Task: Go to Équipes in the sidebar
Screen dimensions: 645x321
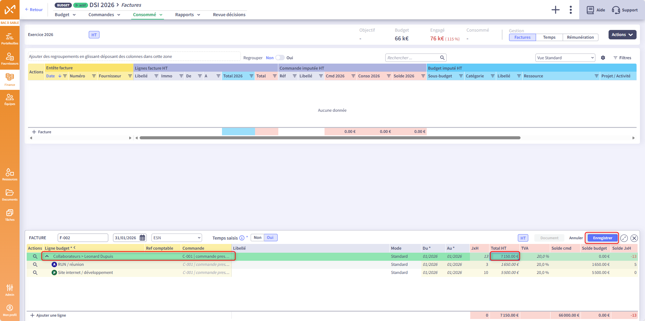Action: pos(9,99)
